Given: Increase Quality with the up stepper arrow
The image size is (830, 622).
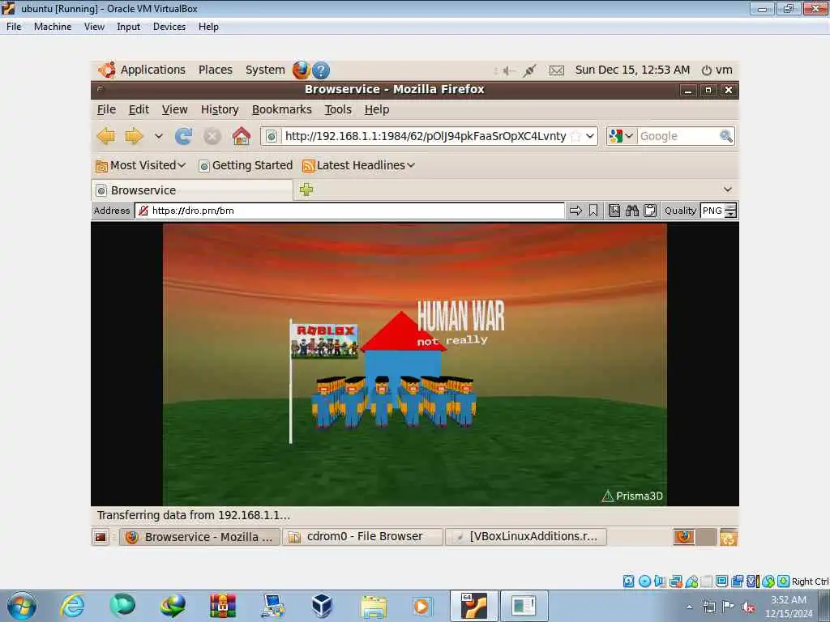Looking at the screenshot, I should pos(730,207).
